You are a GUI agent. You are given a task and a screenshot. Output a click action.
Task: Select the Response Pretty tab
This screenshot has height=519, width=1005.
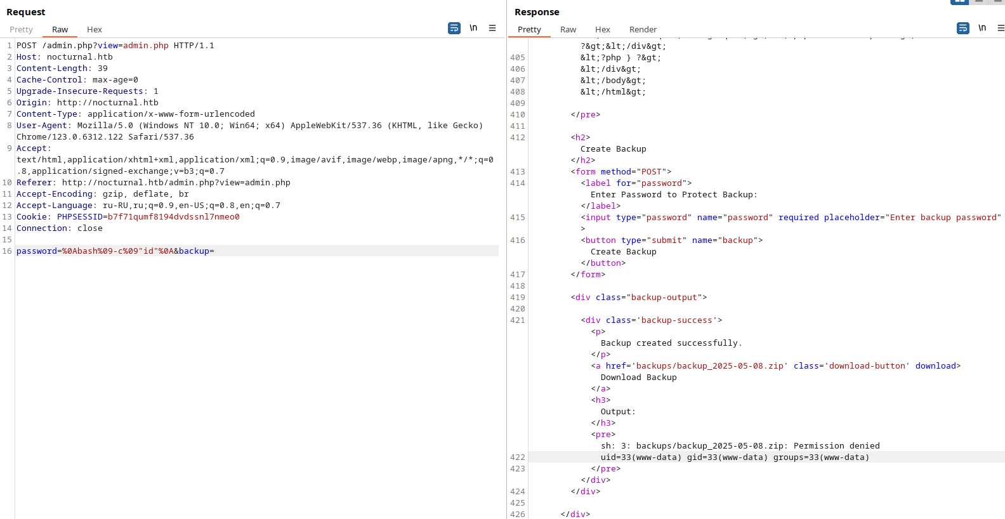click(529, 29)
